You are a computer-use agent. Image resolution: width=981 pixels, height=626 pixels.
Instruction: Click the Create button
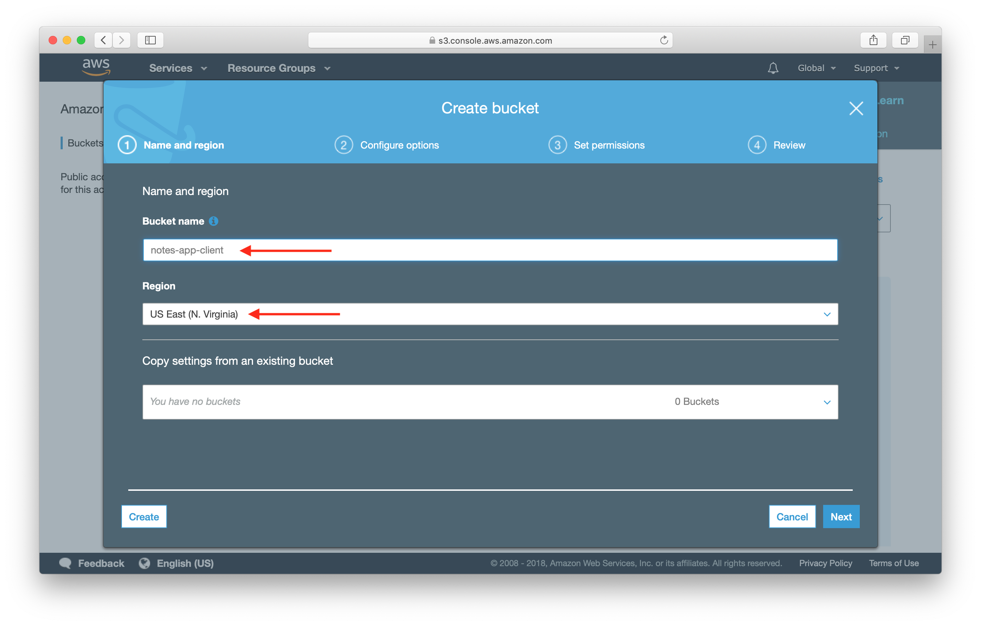click(x=144, y=516)
